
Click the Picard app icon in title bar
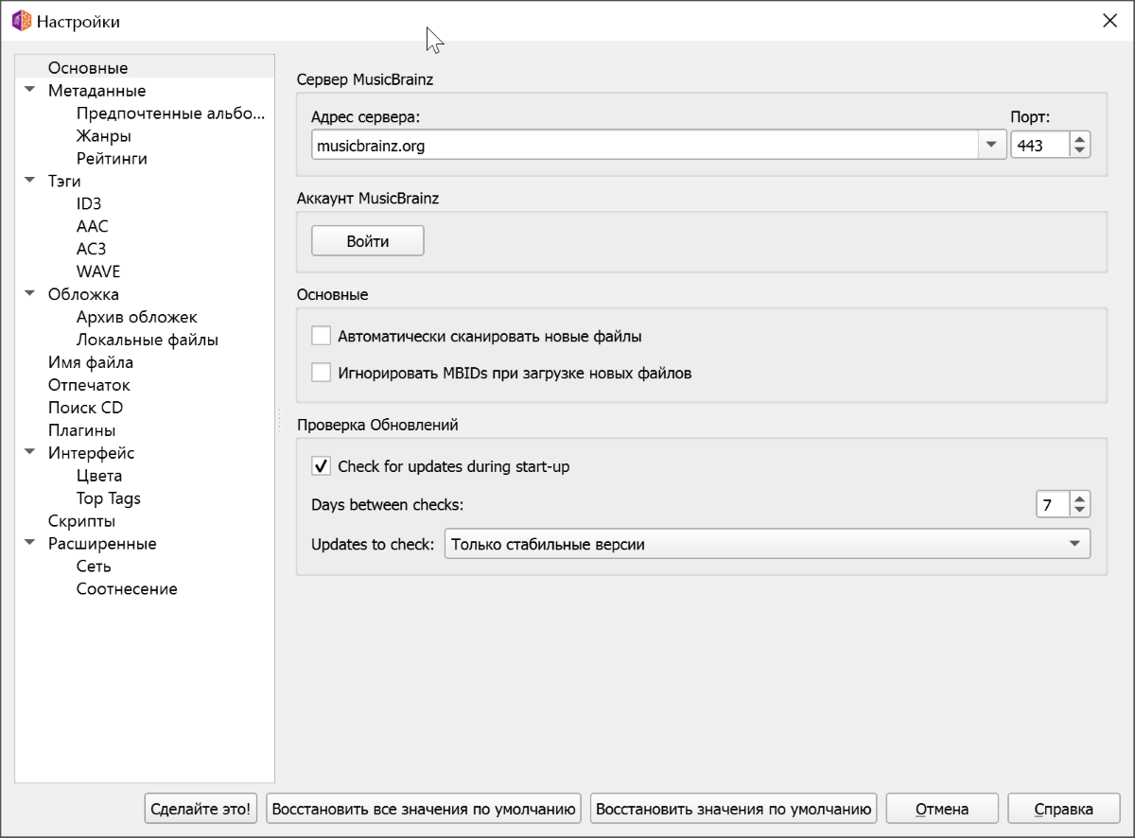coord(21,21)
